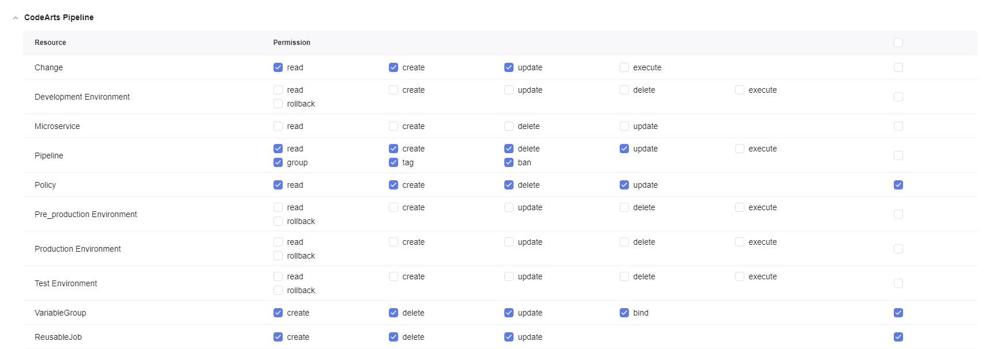Collapse the CodeArts Pipeline section
Viewport: 989px width, 349px height.
16,18
